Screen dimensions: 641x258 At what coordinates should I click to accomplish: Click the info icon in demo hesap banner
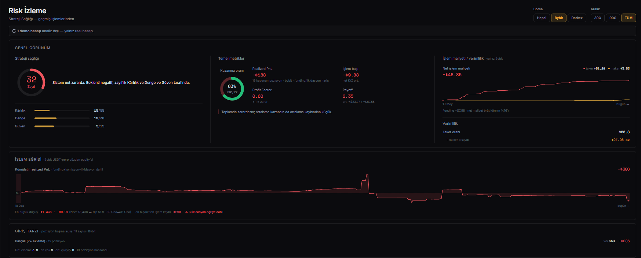[14, 31]
